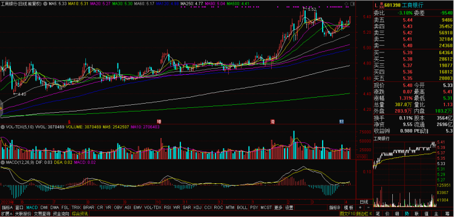This screenshot has width=454, height=217.
Task: Select the 综合资讯 tab
Action: click(81, 214)
